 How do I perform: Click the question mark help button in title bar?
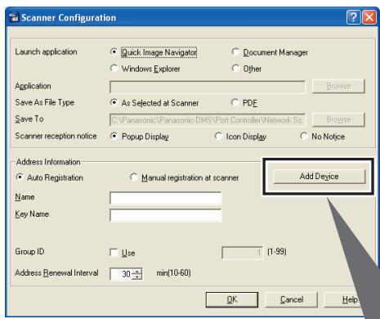[353, 18]
